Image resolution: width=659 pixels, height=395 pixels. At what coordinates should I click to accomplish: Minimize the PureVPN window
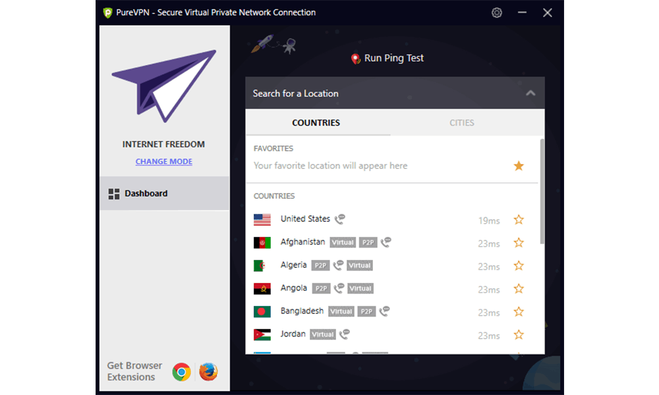tap(522, 13)
